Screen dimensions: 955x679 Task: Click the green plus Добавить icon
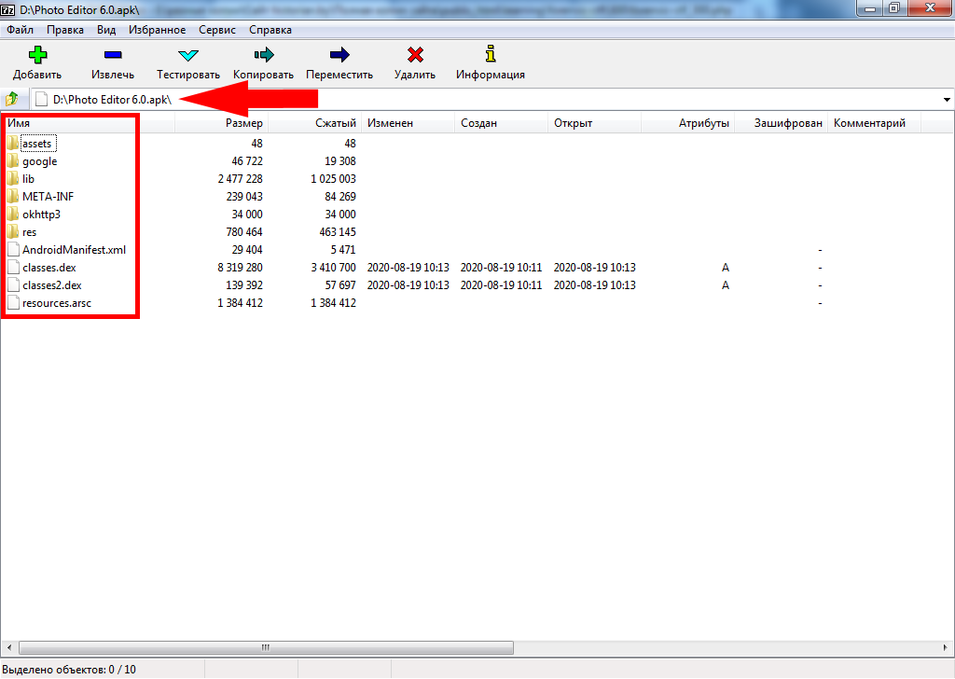coord(37,55)
